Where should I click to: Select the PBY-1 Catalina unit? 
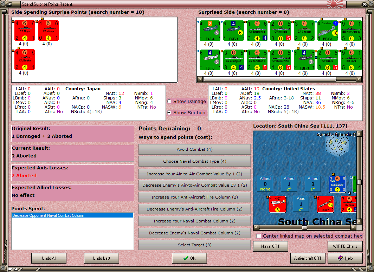point(328,31)
